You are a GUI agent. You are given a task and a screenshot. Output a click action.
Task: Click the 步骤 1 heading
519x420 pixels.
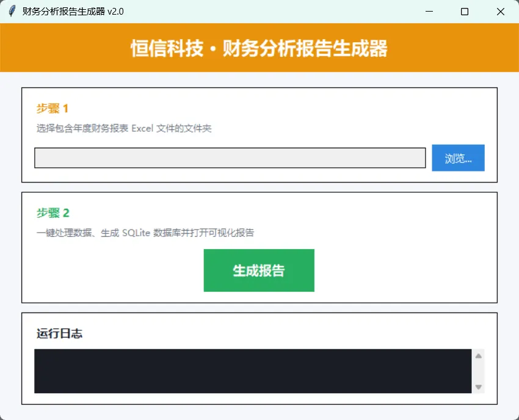(x=53, y=109)
